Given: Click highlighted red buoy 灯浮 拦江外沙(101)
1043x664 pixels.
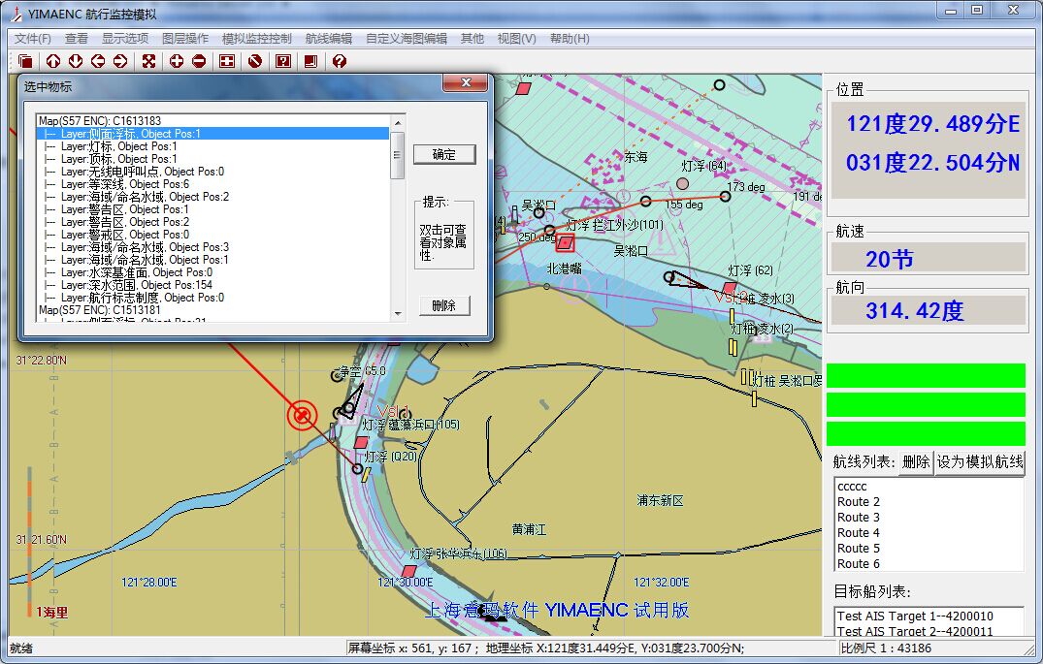Looking at the screenshot, I should click(565, 243).
